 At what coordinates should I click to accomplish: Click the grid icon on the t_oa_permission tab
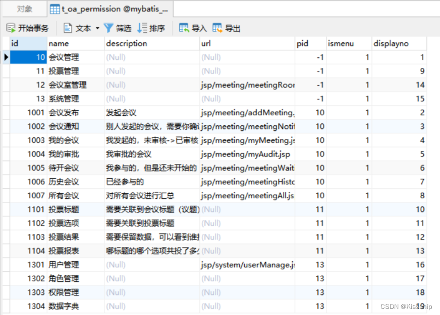click(56, 9)
